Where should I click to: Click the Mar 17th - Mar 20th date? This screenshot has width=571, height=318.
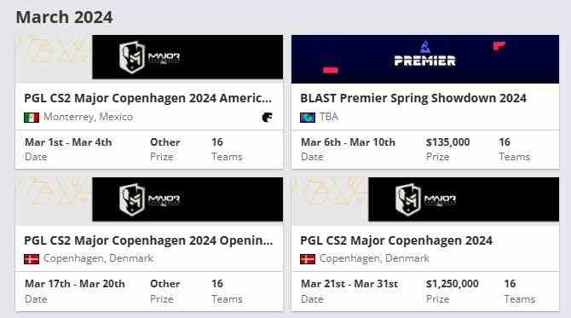pyautogui.click(x=75, y=284)
